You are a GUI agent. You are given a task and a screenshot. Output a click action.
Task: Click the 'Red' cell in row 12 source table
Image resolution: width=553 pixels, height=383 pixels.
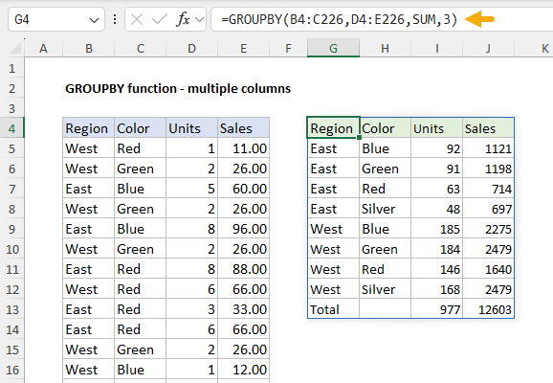click(x=140, y=289)
